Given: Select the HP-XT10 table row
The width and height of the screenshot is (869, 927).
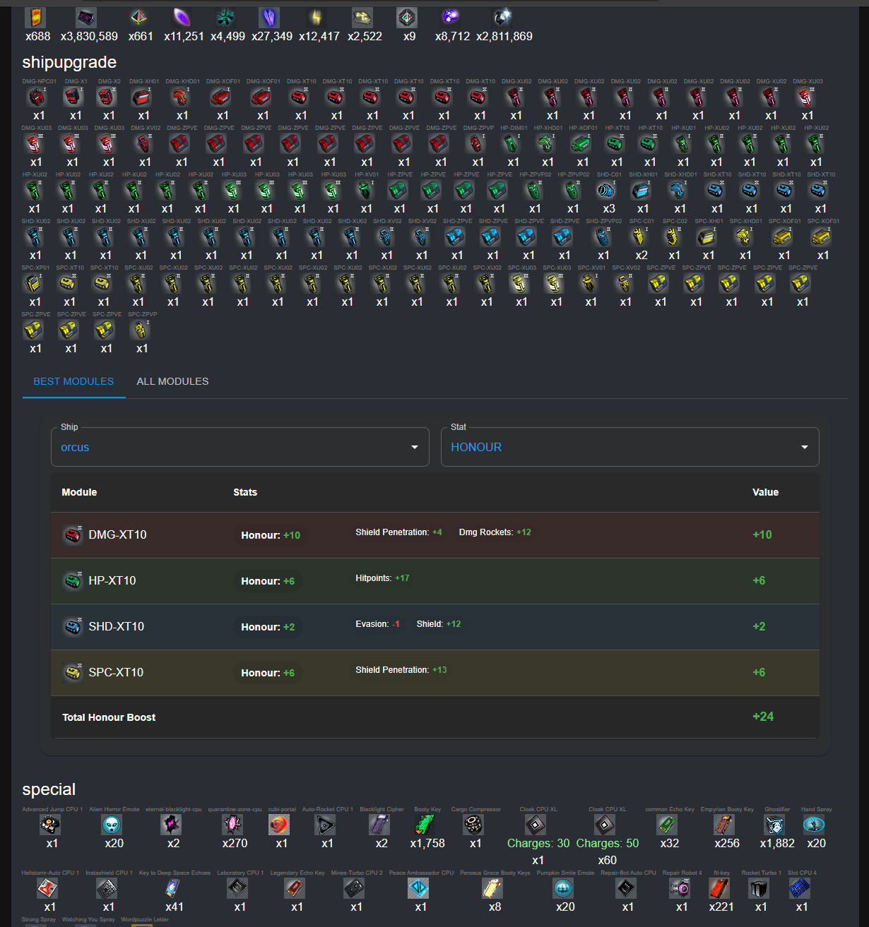Looking at the screenshot, I should point(435,581).
